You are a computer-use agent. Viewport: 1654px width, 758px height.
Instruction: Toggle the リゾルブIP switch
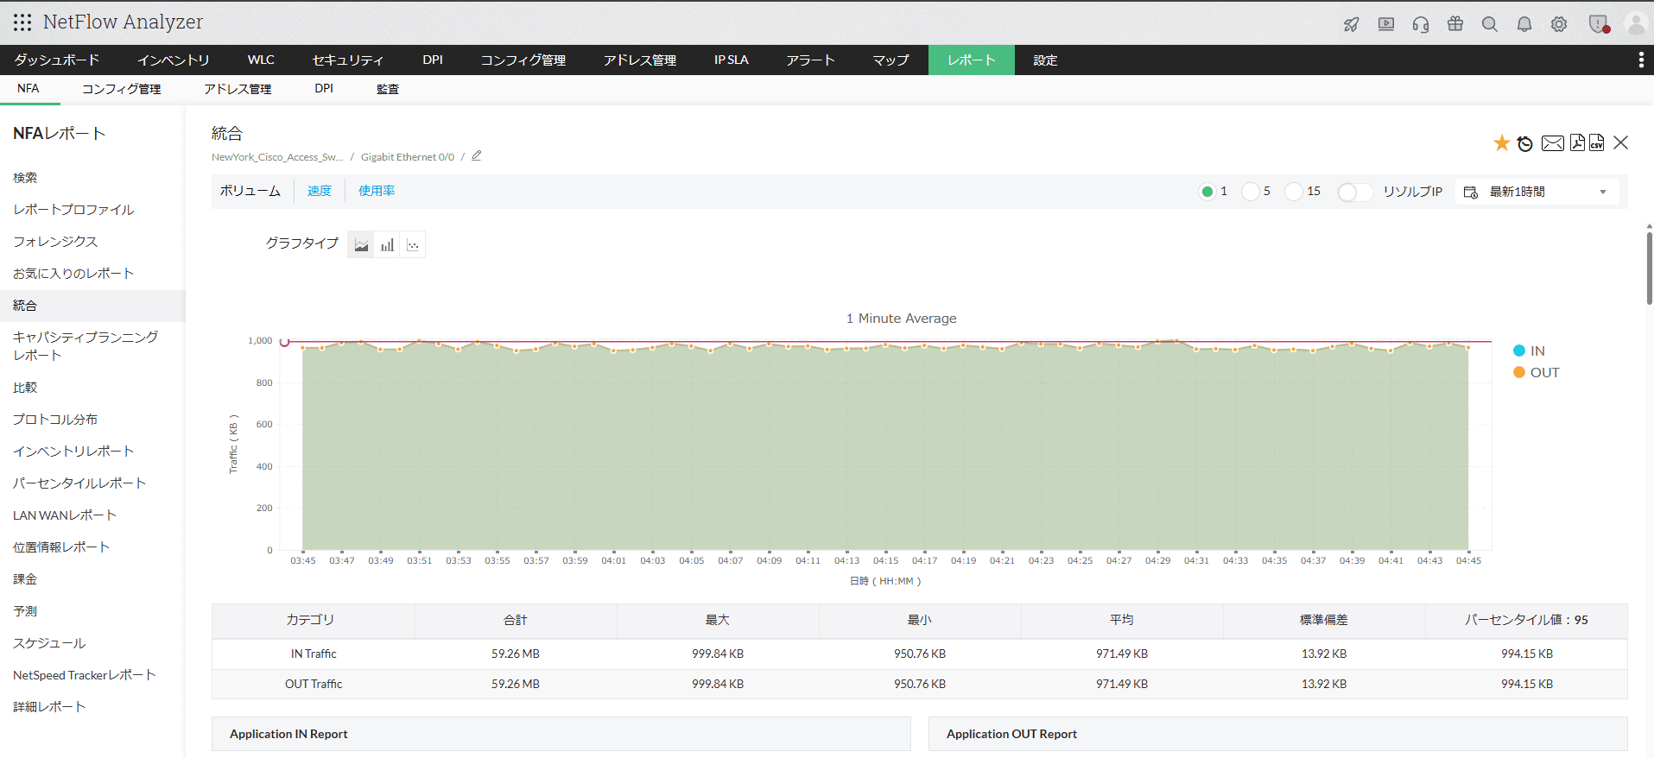(1354, 192)
